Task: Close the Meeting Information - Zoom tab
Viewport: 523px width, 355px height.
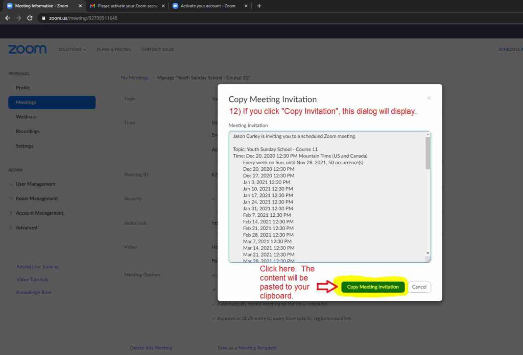Action: [80, 6]
